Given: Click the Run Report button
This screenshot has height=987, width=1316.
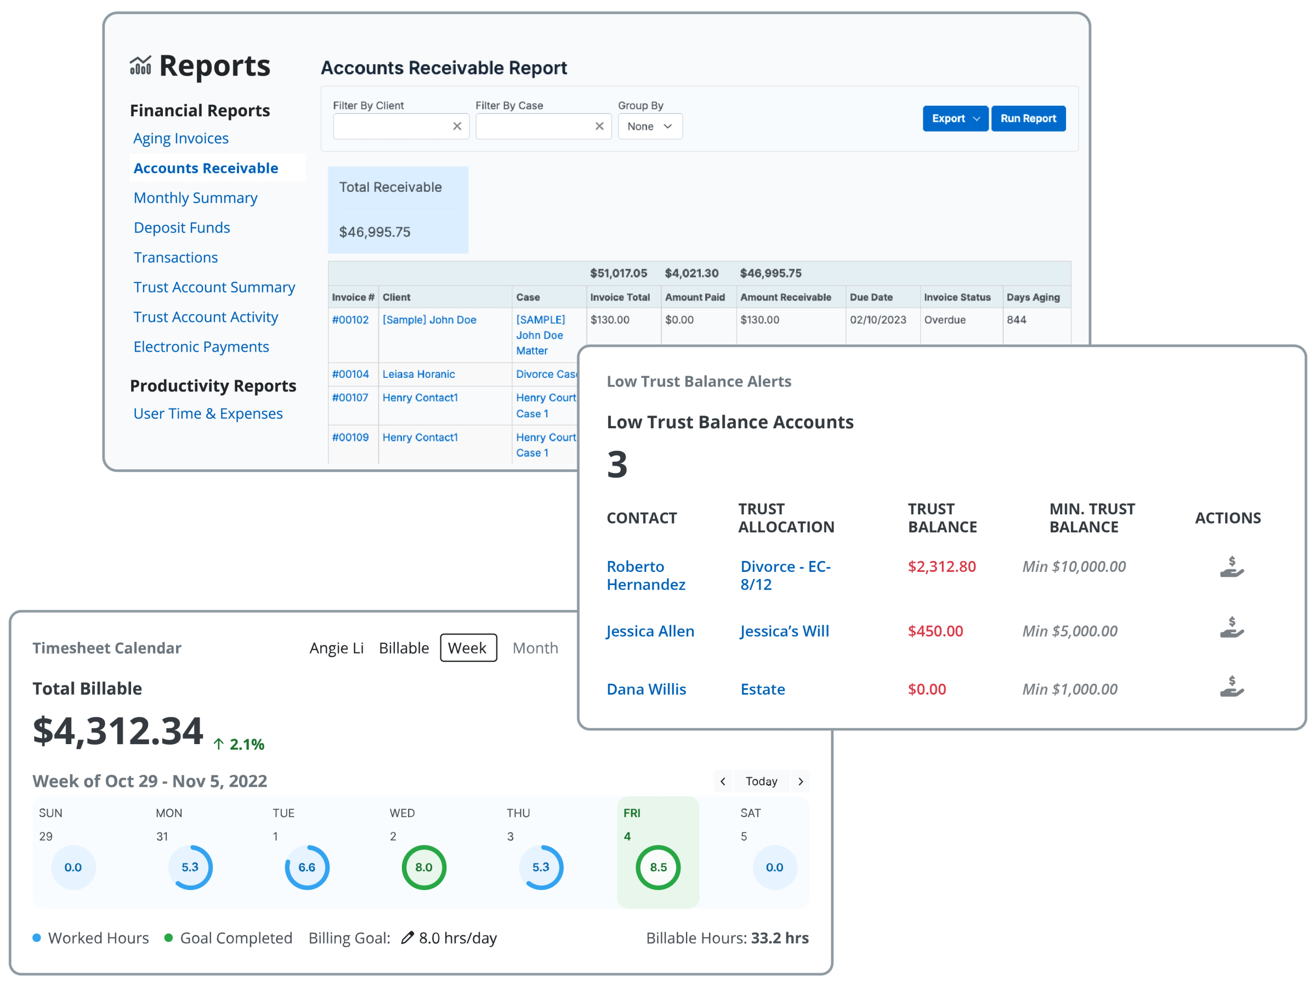Looking at the screenshot, I should click(x=1028, y=118).
